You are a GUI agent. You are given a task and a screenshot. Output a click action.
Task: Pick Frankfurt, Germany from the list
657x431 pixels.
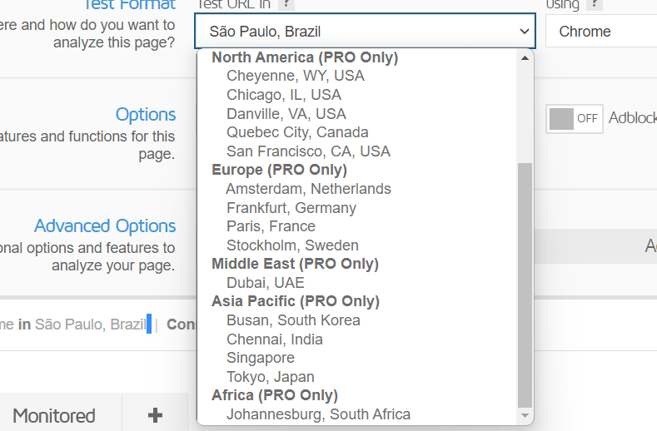(x=291, y=208)
